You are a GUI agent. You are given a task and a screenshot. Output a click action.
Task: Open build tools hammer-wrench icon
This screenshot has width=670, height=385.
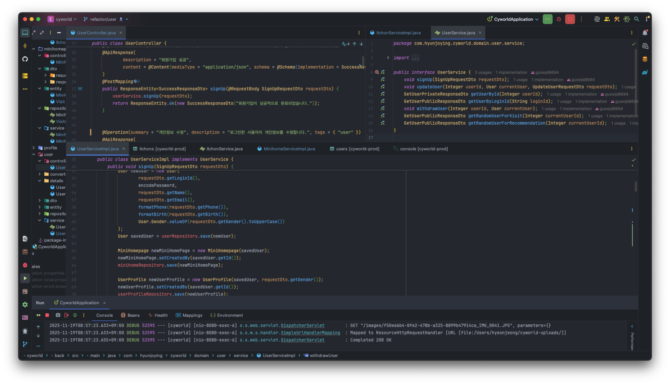point(617,19)
